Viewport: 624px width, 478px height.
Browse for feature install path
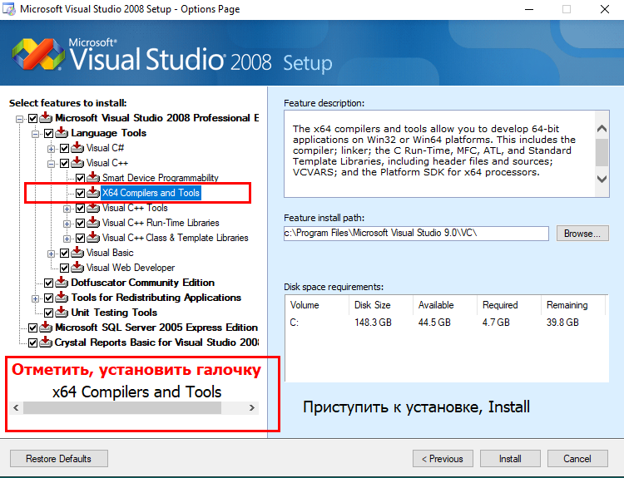click(582, 234)
